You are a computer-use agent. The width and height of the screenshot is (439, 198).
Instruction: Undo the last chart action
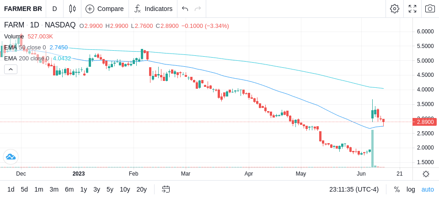coord(185,9)
